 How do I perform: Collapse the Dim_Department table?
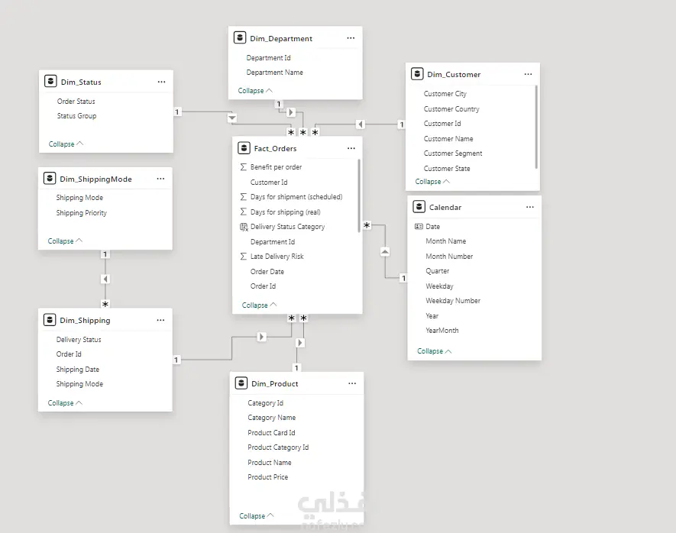pyautogui.click(x=254, y=91)
